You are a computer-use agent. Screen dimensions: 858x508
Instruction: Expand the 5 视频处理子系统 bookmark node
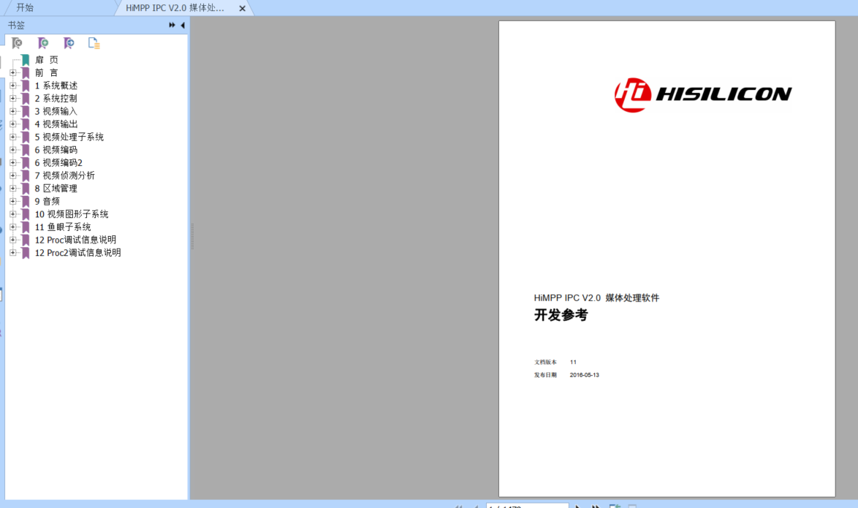coord(13,137)
